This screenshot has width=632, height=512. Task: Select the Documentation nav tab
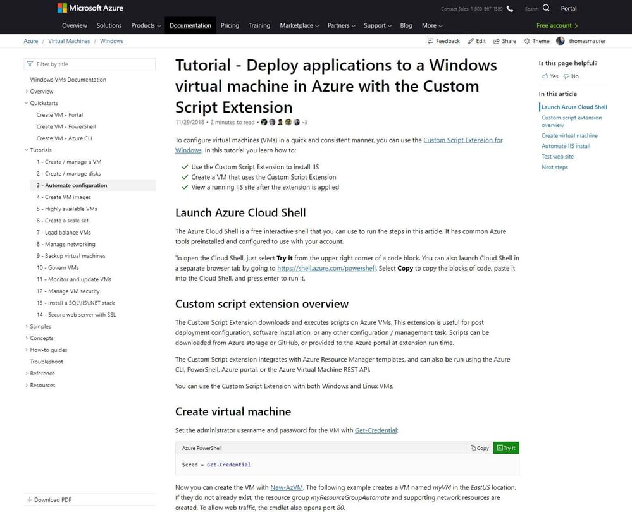tap(190, 25)
